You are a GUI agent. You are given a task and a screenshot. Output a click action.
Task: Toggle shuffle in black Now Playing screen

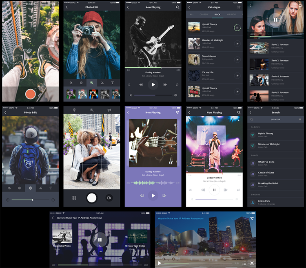(129, 85)
